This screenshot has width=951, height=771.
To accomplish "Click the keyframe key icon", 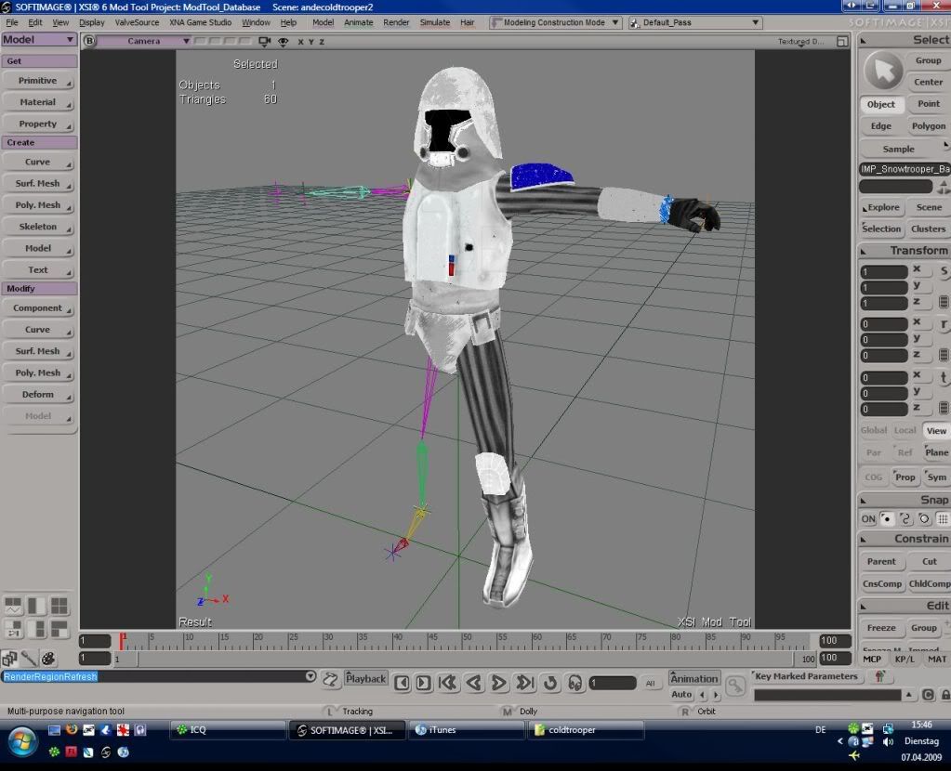I will pos(735,686).
